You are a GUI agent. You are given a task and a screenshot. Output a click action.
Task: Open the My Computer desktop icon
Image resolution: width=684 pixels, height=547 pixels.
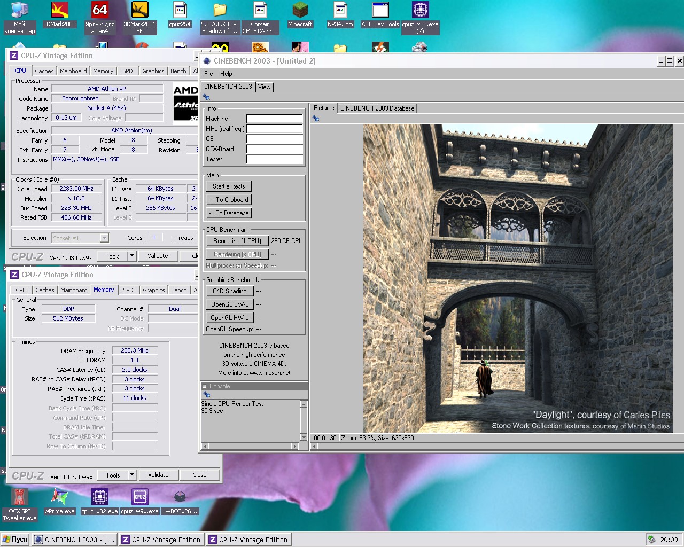pyautogui.click(x=19, y=18)
